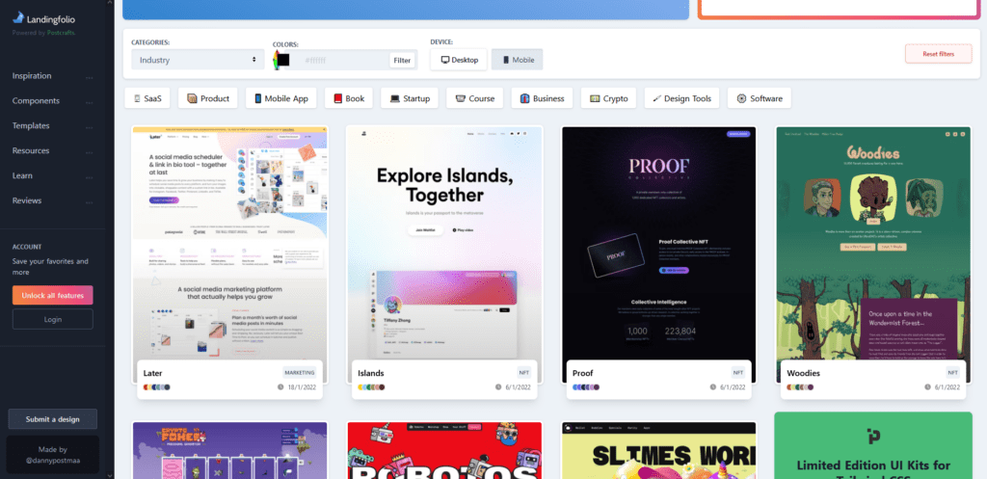Image resolution: width=987 pixels, height=479 pixels.
Task: Open the @dannypostmaa author link
Action: 52,460
